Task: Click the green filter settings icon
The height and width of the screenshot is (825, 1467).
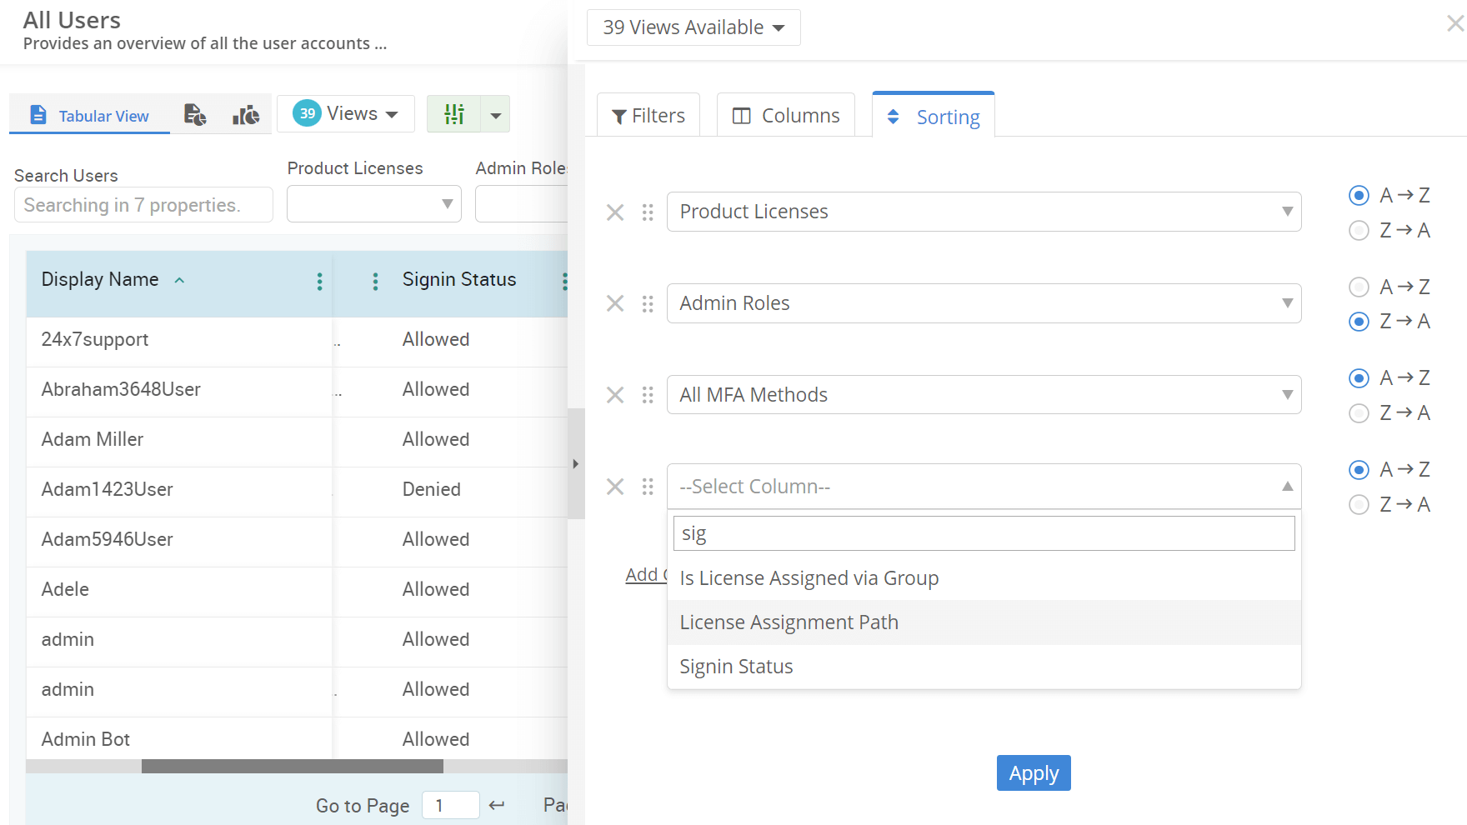Action: [454, 114]
